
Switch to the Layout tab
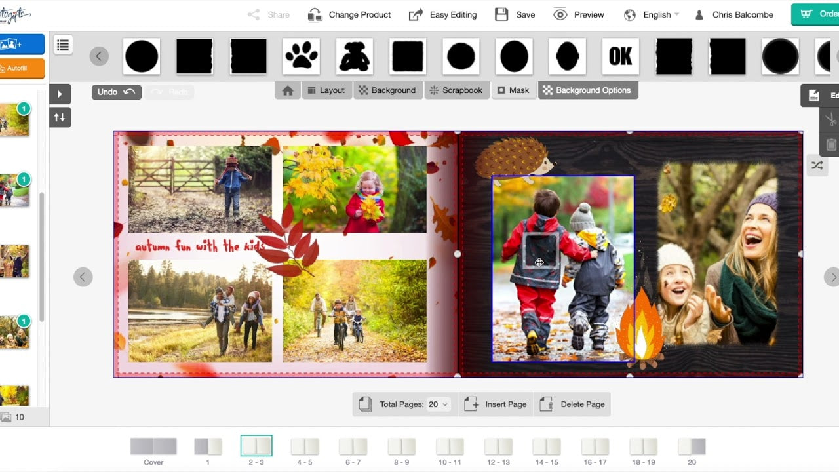coord(325,90)
